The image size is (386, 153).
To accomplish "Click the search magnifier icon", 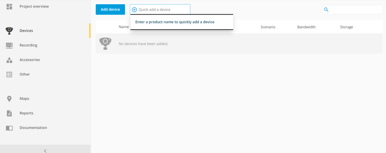I will [326, 9].
